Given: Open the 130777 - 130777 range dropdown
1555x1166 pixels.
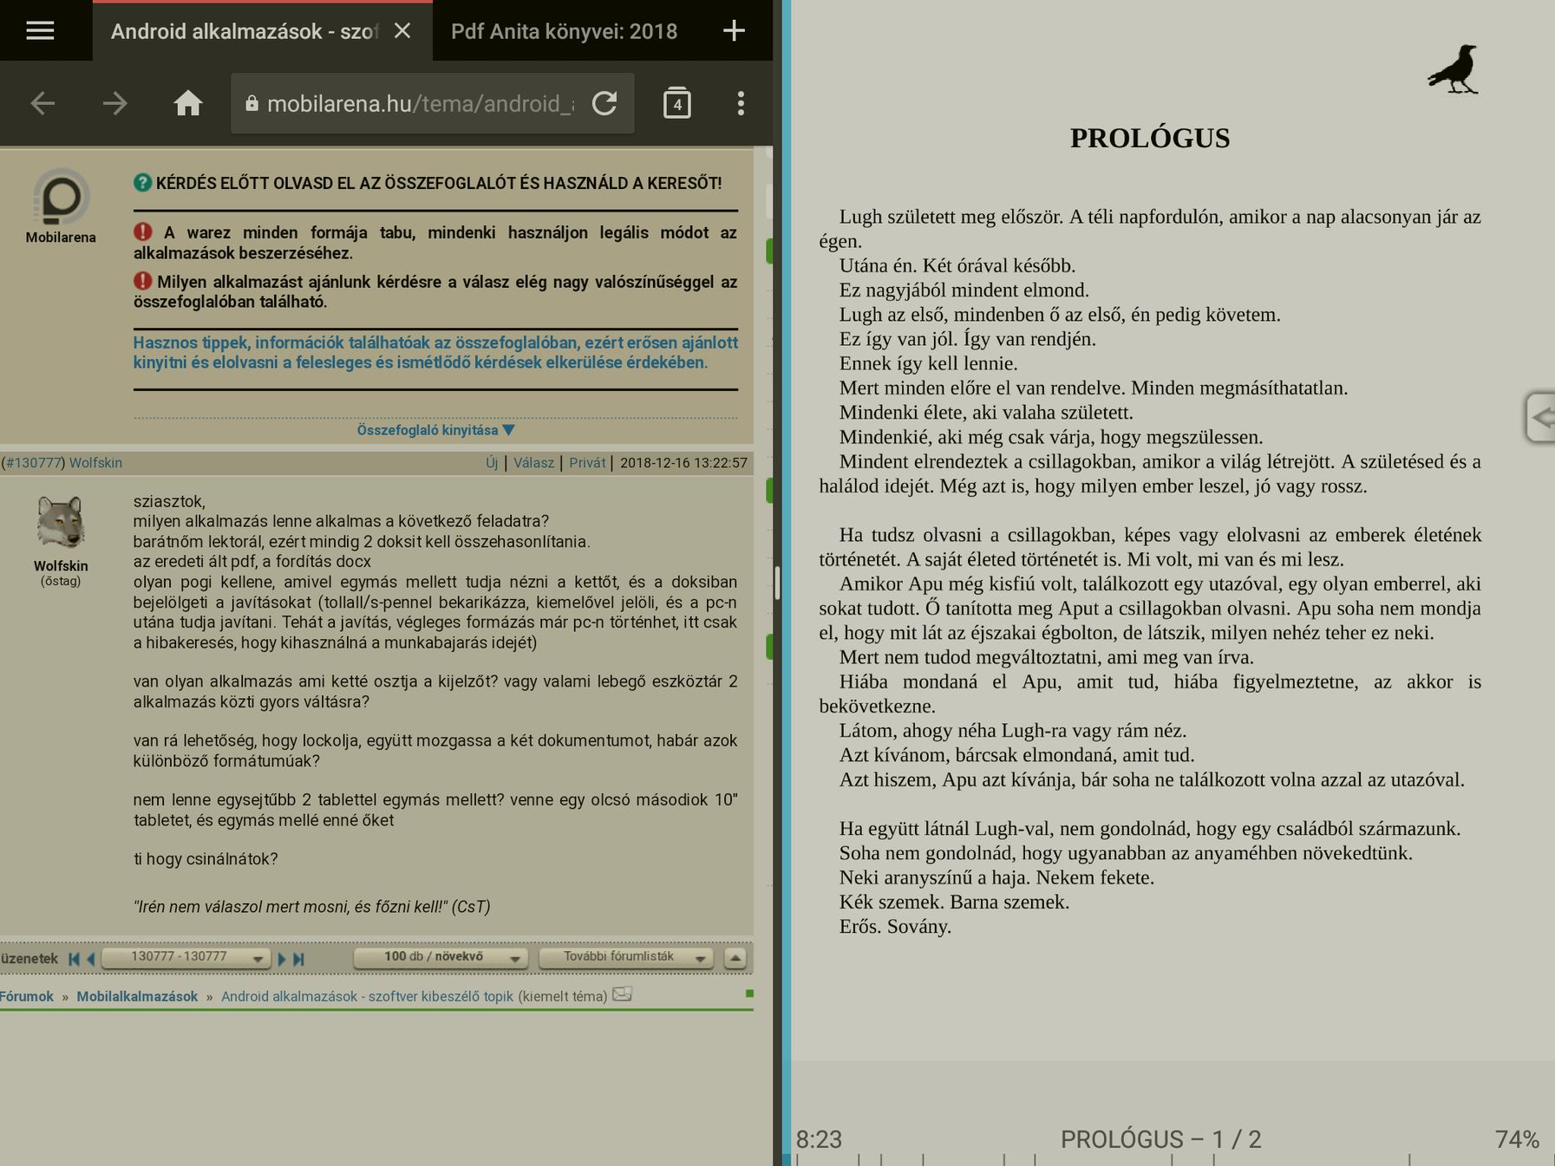Looking at the screenshot, I should pyautogui.click(x=185, y=958).
